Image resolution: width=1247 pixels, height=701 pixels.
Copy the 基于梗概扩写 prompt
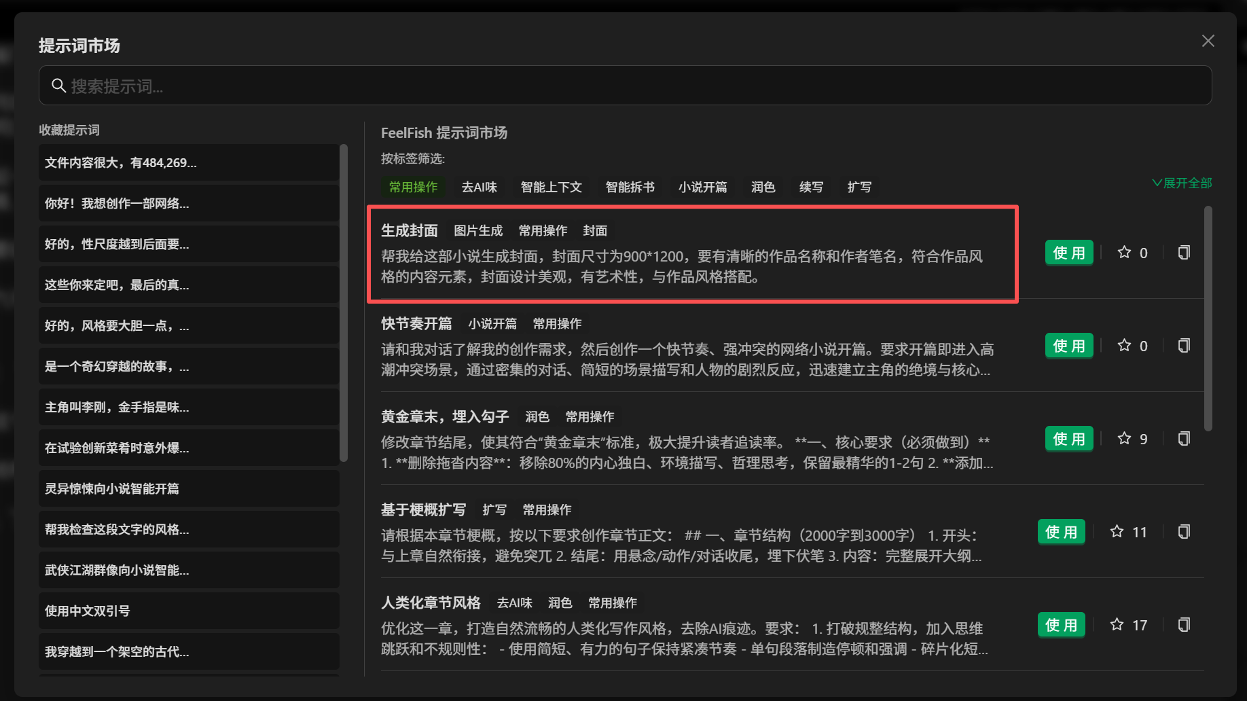pos(1184,532)
